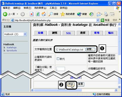Click the green Back arrow icon
This screenshot has height=97, width=122.
coord(5,14)
